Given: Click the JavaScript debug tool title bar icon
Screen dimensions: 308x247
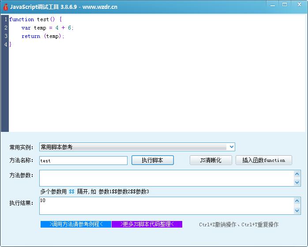Looking at the screenshot, I should pos(6,7).
